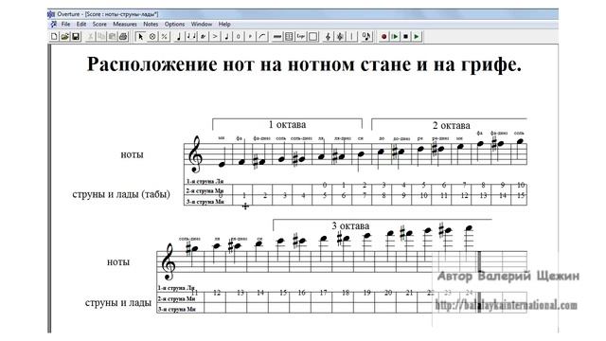Pick the single quarter note tool
The image size is (606, 341).
tap(179, 37)
